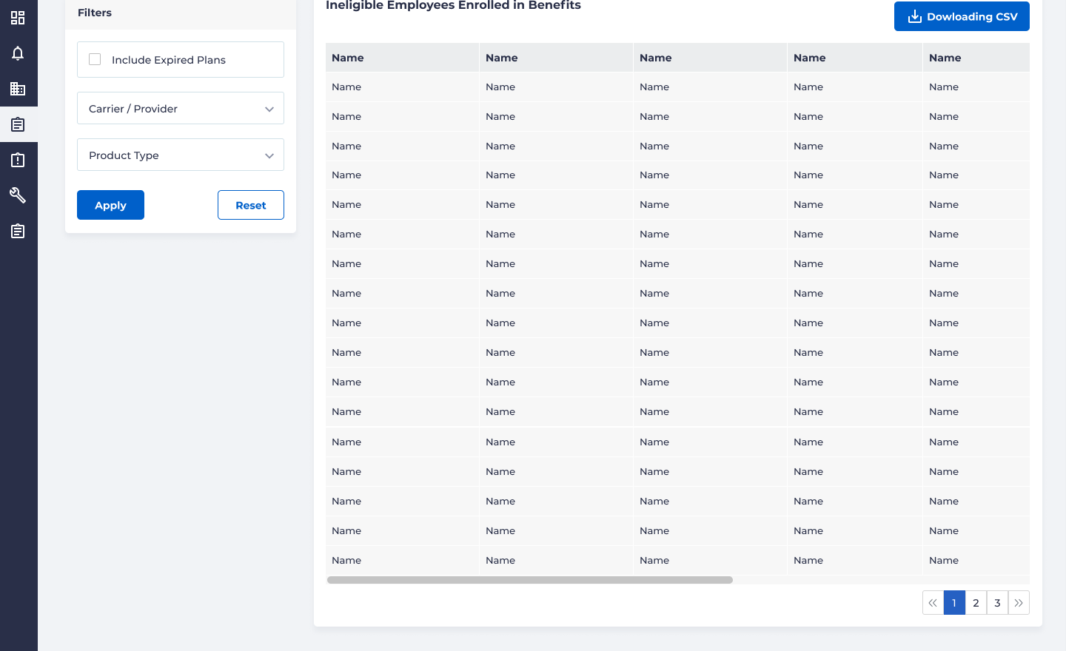Reset the filters
Viewport: 1066px width, 651px height.
[250, 205]
